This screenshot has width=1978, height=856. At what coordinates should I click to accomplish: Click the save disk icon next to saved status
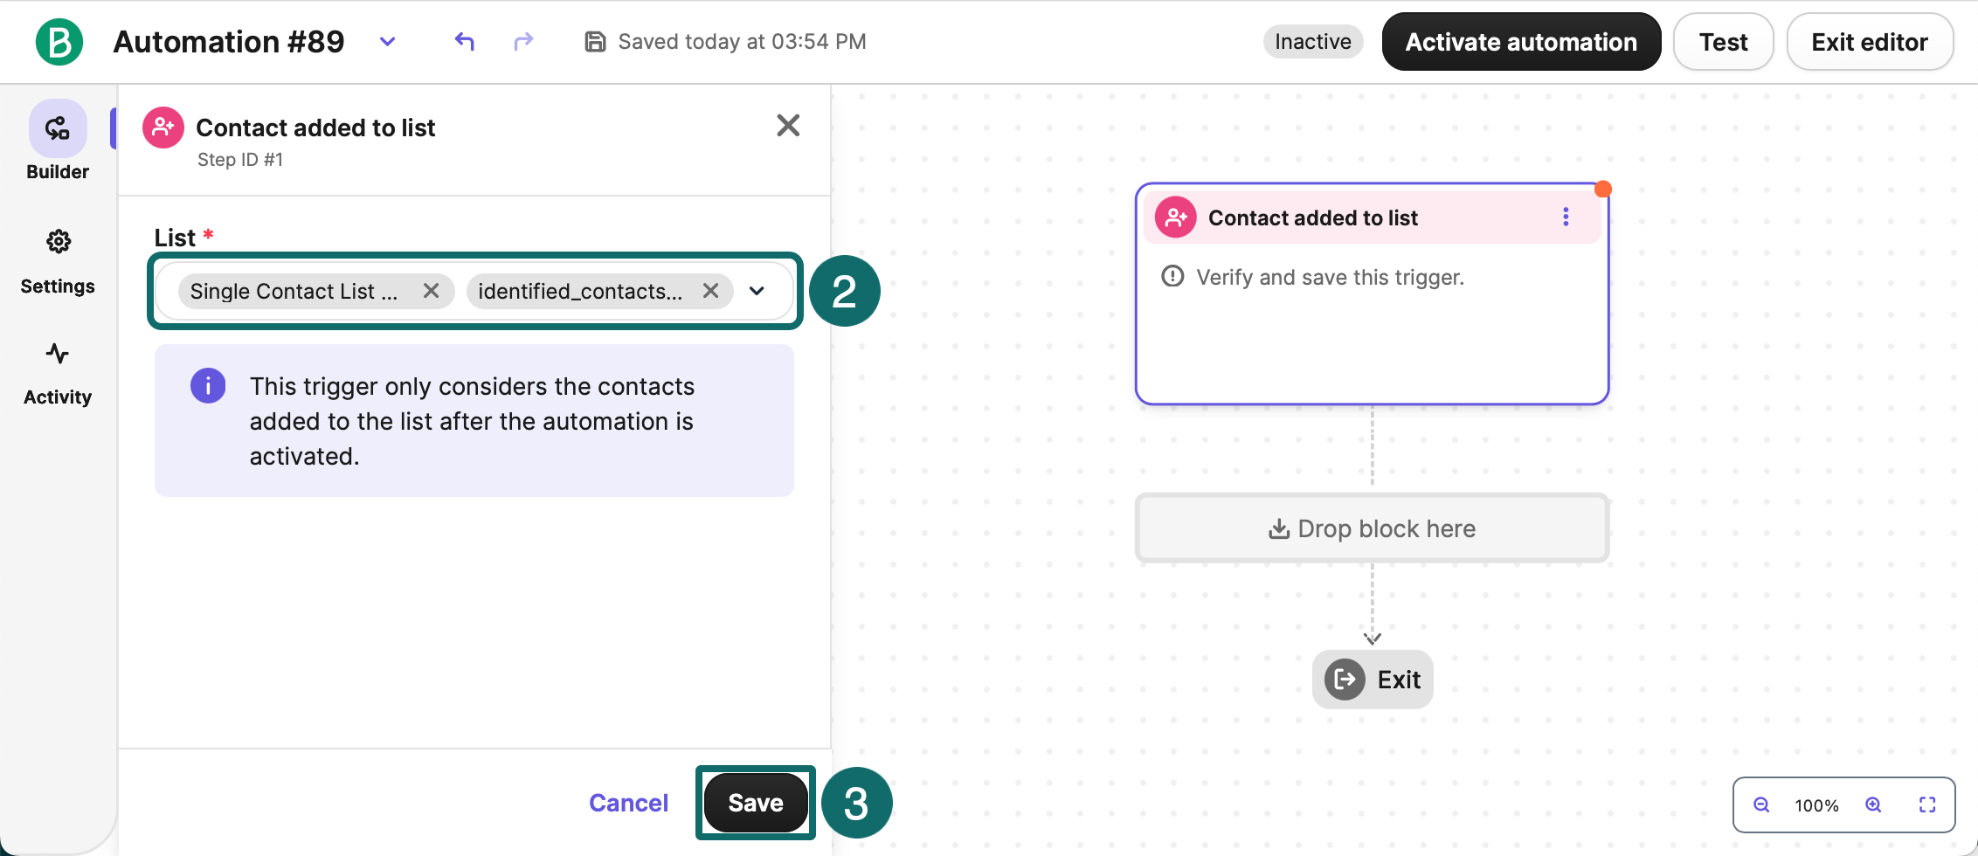[x=595, y=40]
